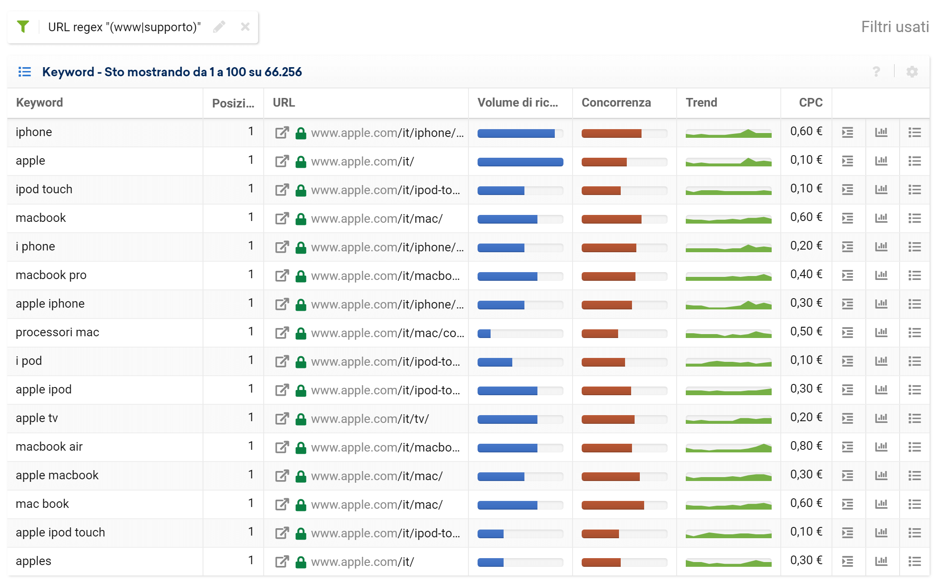Click search volume bar for apple row
This screenshot has height=585, width=943.
pyautogui.click(x=521, y=162)
